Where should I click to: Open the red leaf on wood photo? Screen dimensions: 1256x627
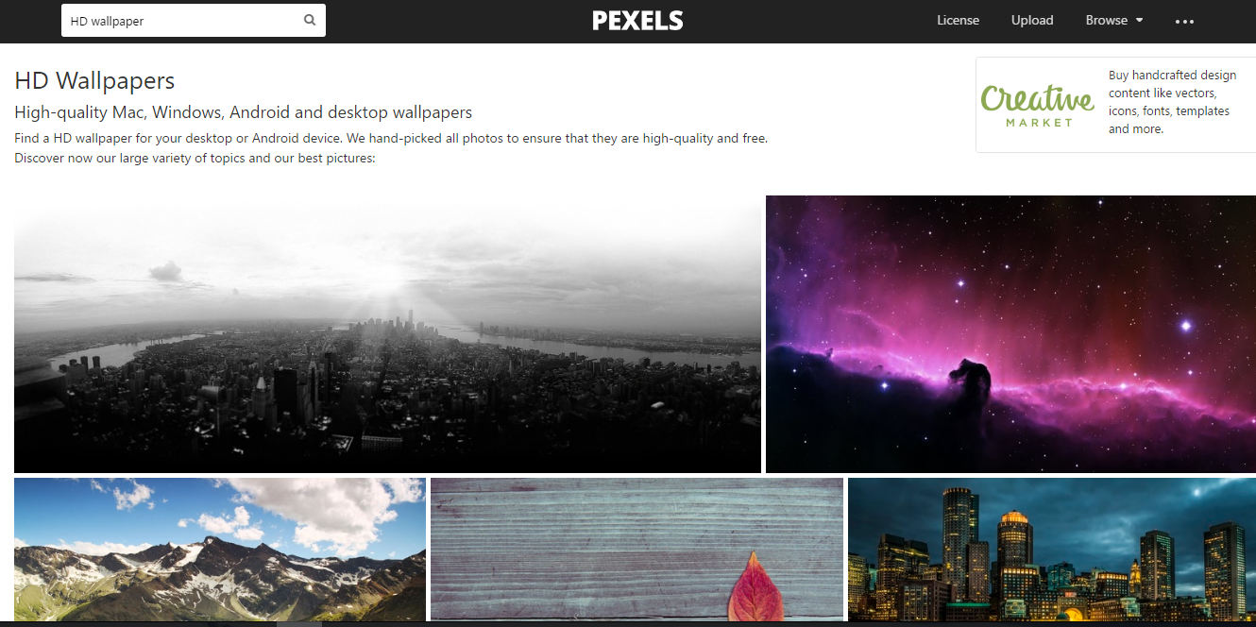(x=636, y=549)
